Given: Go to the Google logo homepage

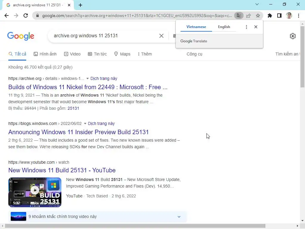Looking at the screenshot, I should click(x=21, y=36).
